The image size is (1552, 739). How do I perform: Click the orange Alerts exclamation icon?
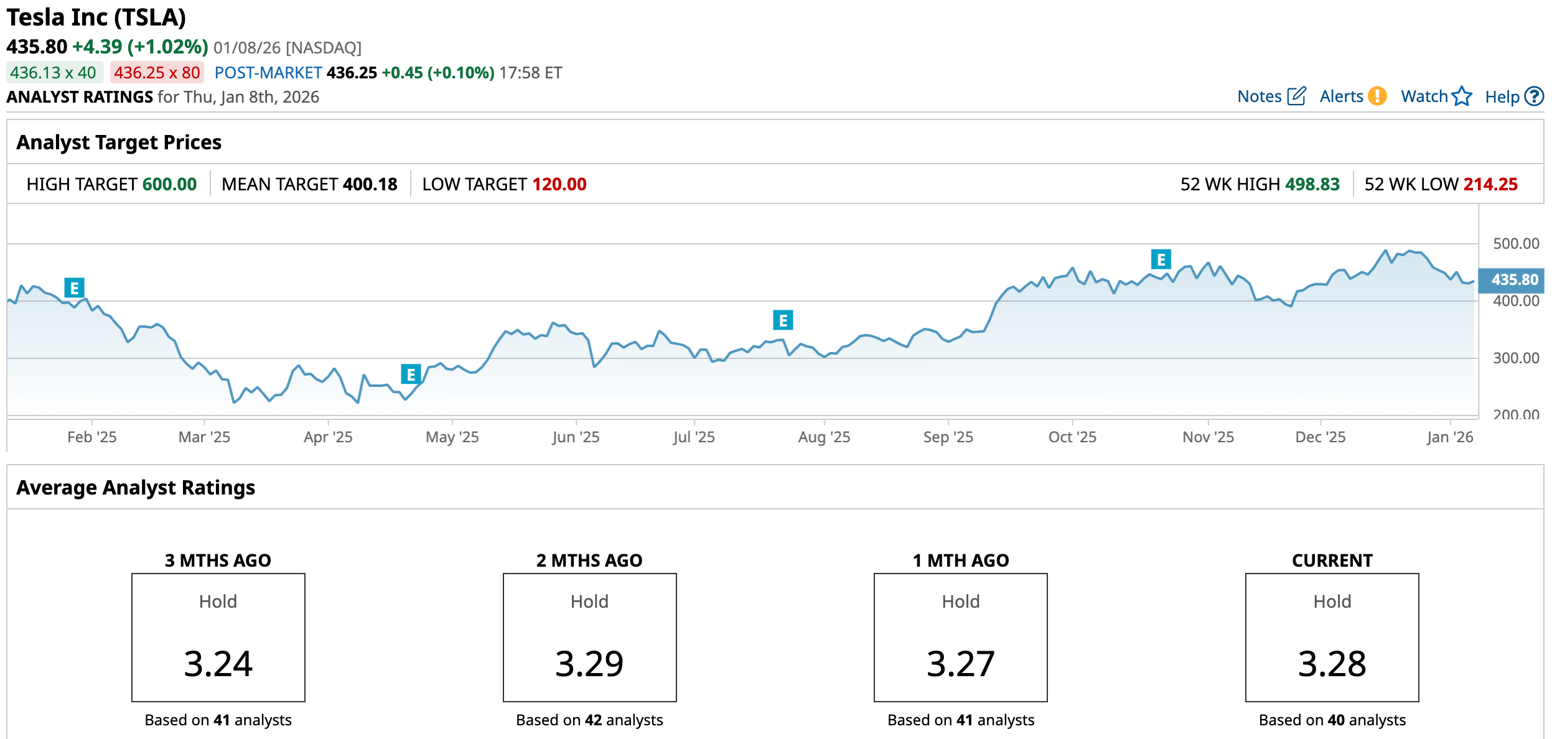[1378, 96]
